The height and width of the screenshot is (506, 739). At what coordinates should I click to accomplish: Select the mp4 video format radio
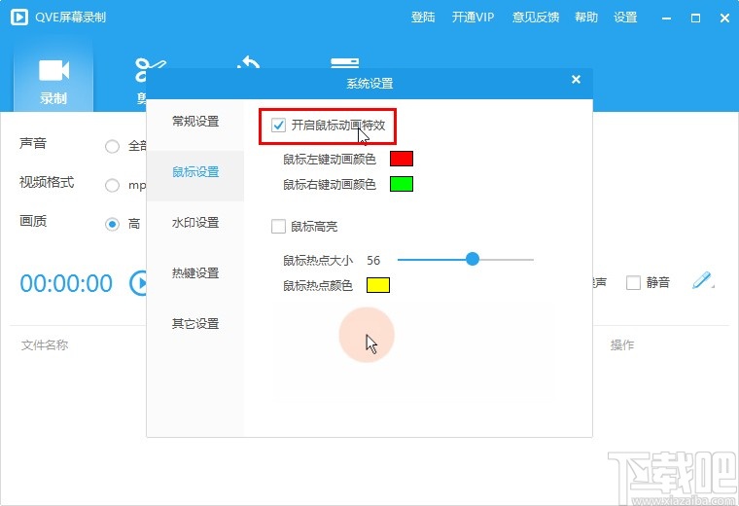click(112, 185)
